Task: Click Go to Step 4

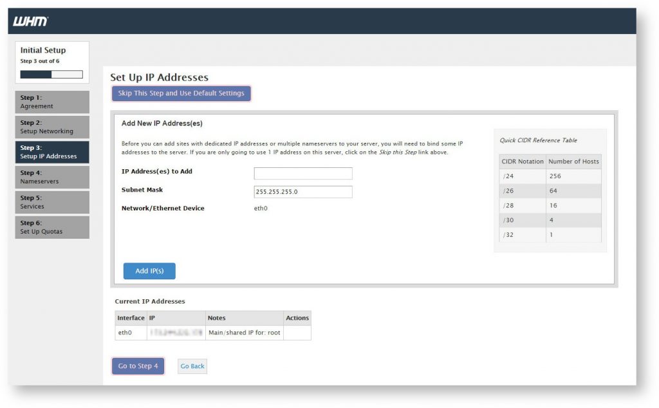Action: point(138,366)
